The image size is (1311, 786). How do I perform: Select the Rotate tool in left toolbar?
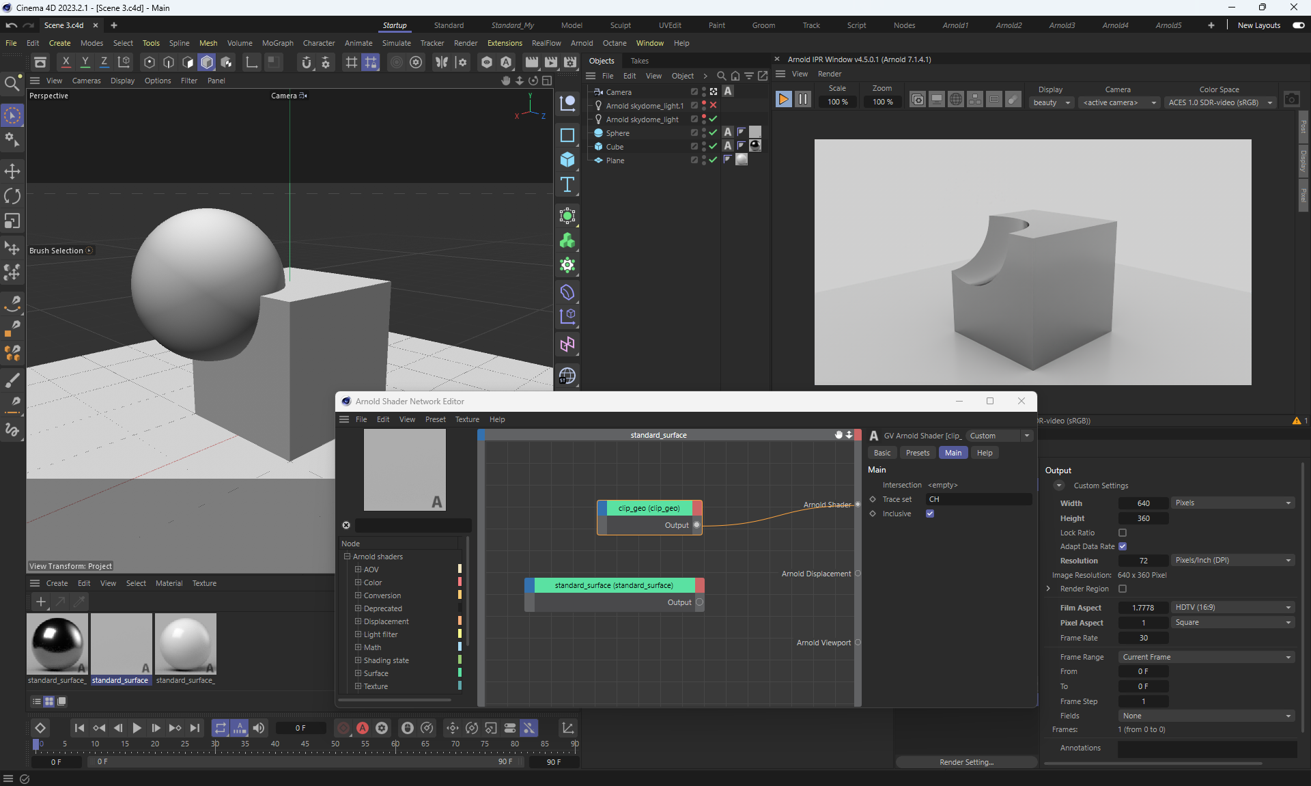(12, 196)
